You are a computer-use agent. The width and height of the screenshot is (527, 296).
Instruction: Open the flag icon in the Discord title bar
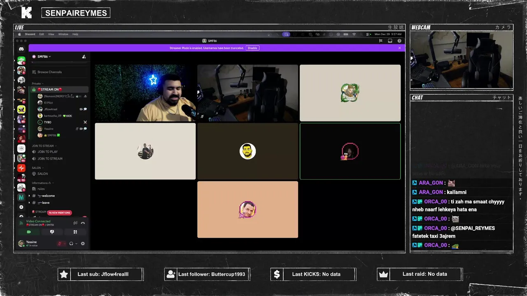coord(381,41)
